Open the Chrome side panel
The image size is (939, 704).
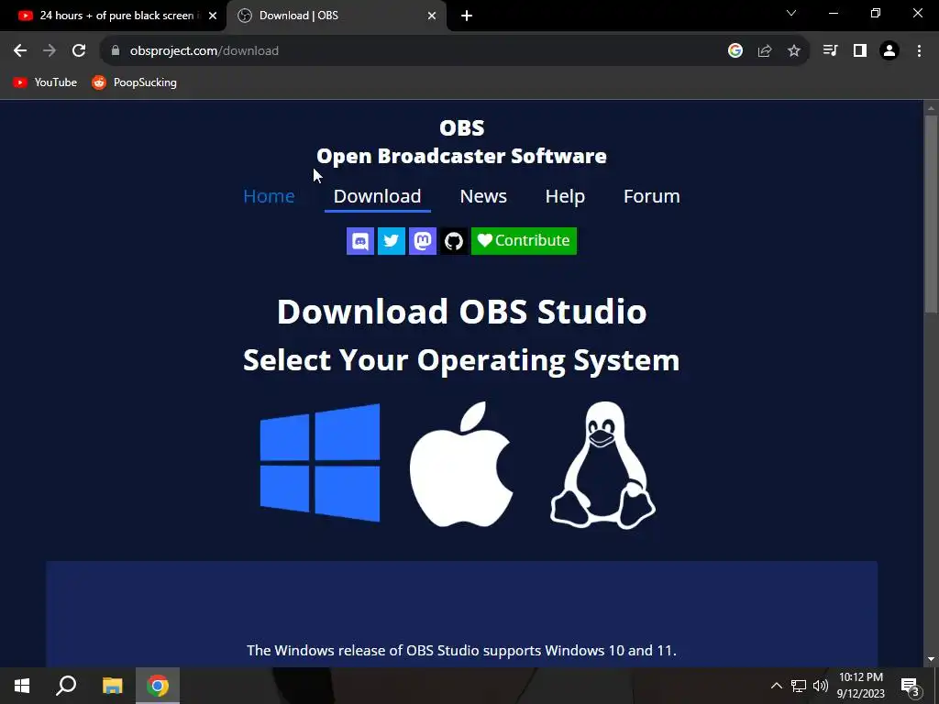pos(860,51)
